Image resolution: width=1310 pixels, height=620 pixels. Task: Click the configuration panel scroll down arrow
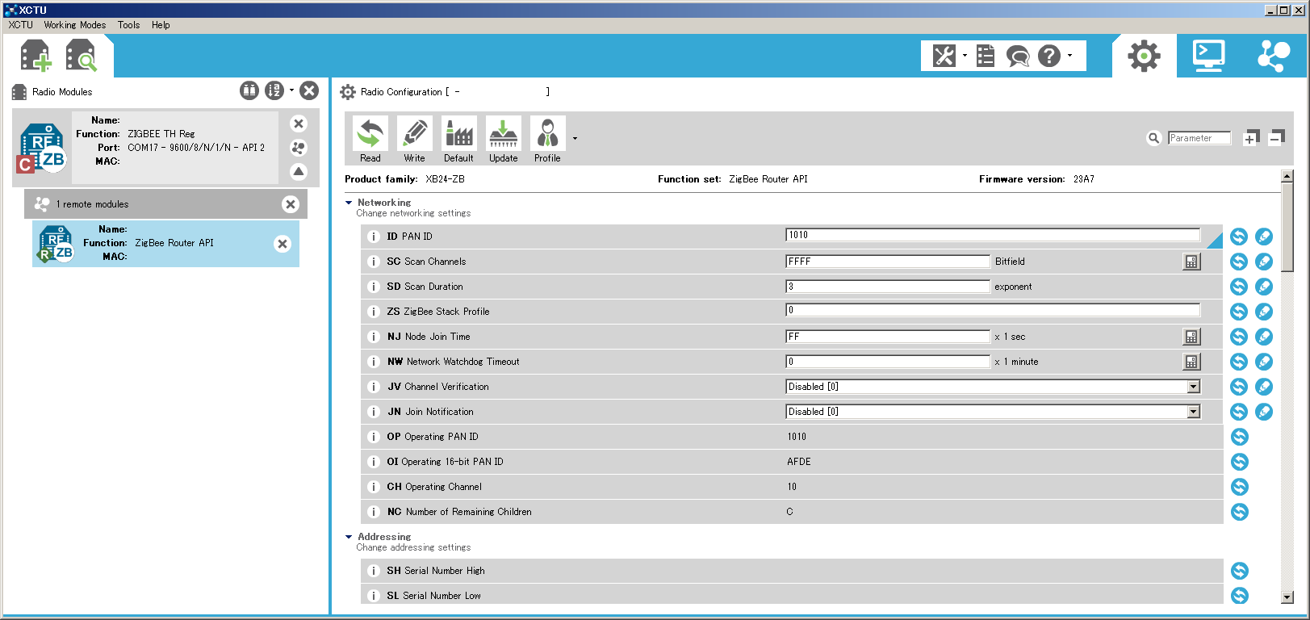[1287, 597]
